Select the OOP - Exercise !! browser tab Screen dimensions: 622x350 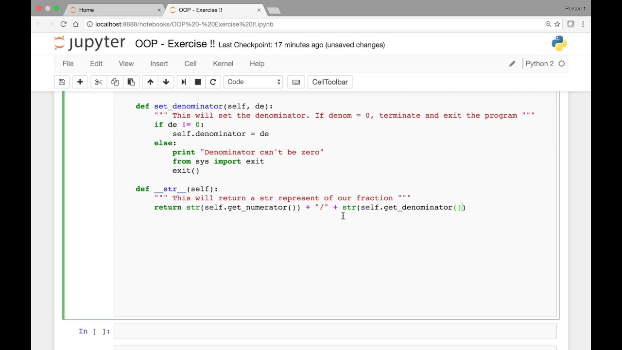(x=214, y=10)
